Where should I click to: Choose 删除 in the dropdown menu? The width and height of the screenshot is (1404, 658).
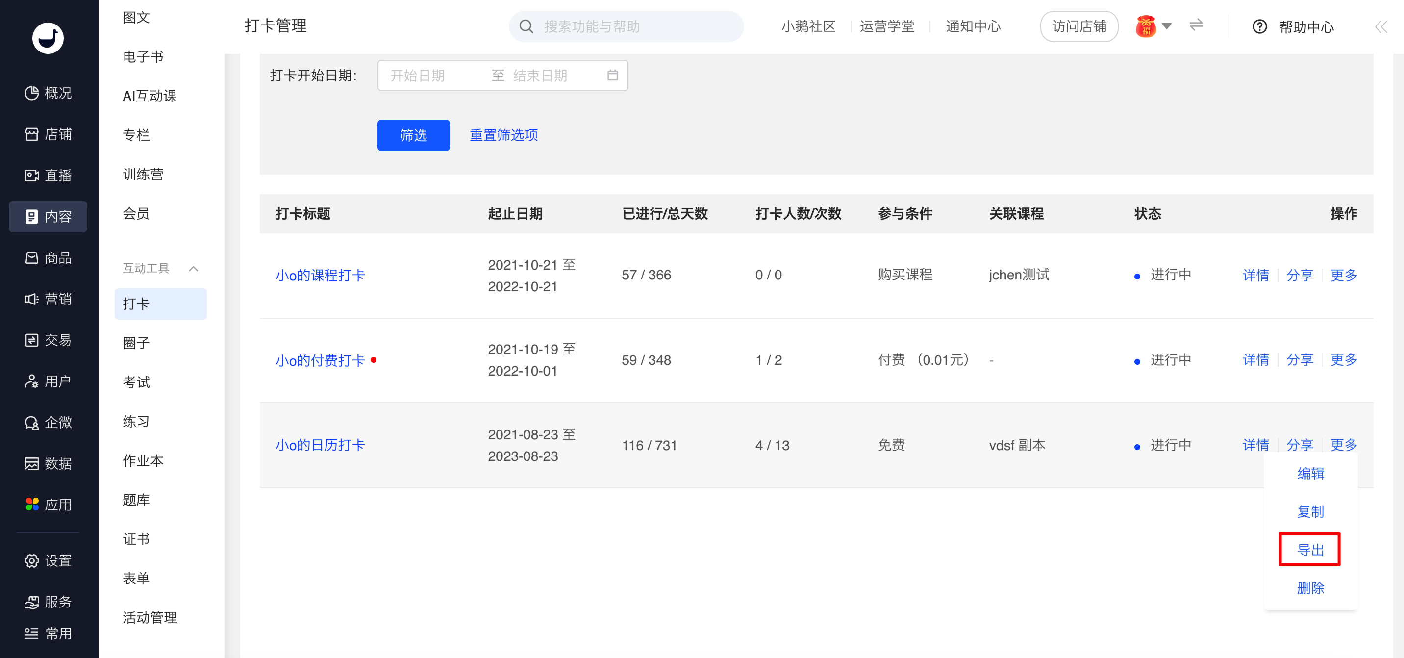1310,588
